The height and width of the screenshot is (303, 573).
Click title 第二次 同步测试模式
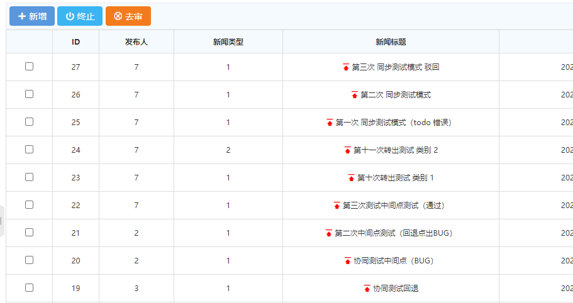[396, 95]
